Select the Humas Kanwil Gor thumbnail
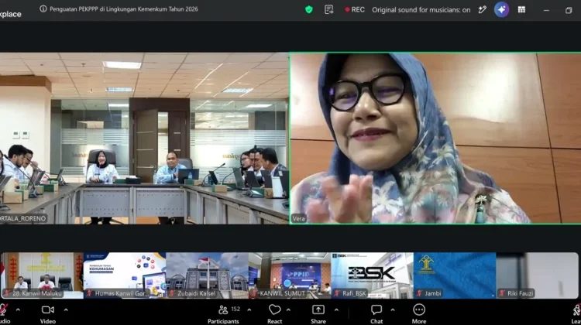This screenshot has width=581, height=325. pos(125,275)
